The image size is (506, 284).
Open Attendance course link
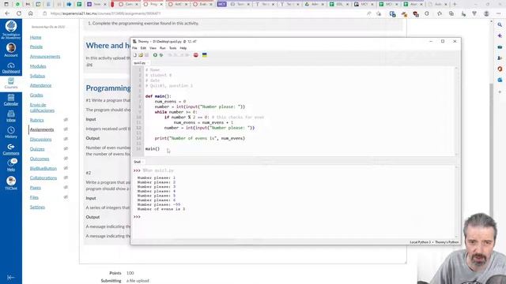click(40, 85)
